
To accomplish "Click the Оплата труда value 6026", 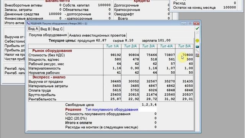I will 153,90.
